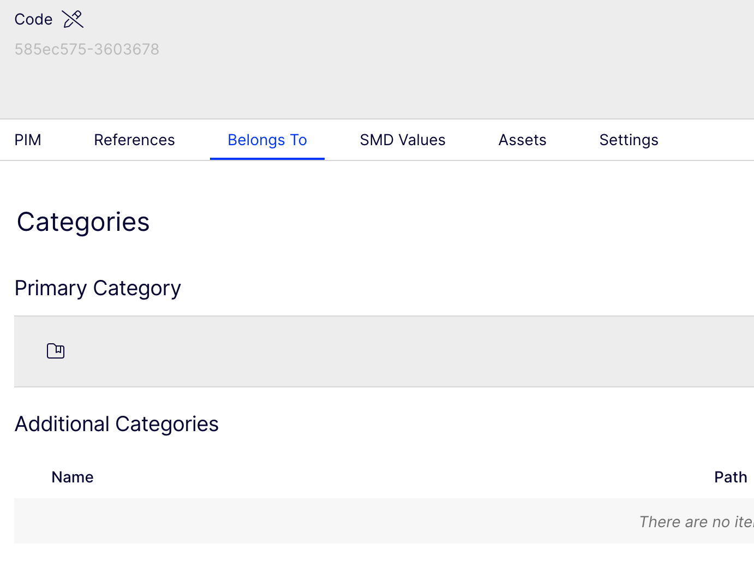754x561 pixels.
Task: Switch to the Settings tab
Action: pos(629,140)
